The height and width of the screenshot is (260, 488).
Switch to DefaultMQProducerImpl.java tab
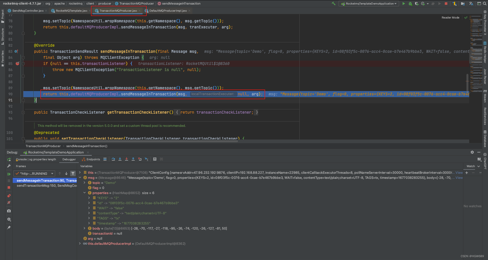[x=168, y=11]
